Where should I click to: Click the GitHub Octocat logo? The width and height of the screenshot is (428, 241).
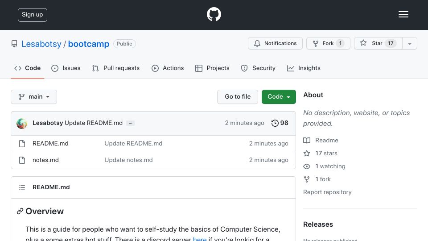pos(214,14)
